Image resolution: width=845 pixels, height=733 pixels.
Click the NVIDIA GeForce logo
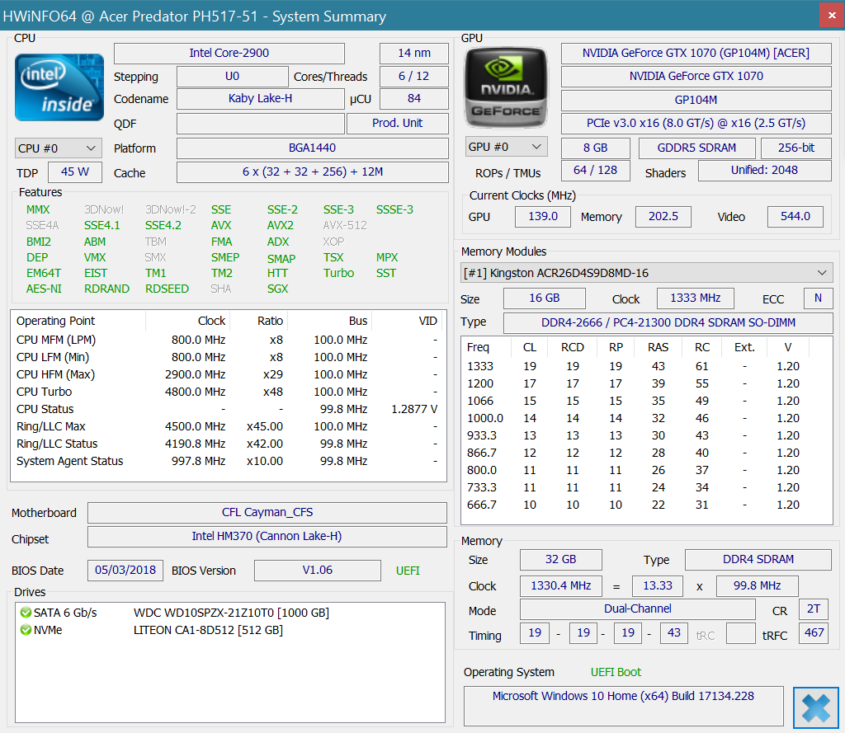[506, 86]
